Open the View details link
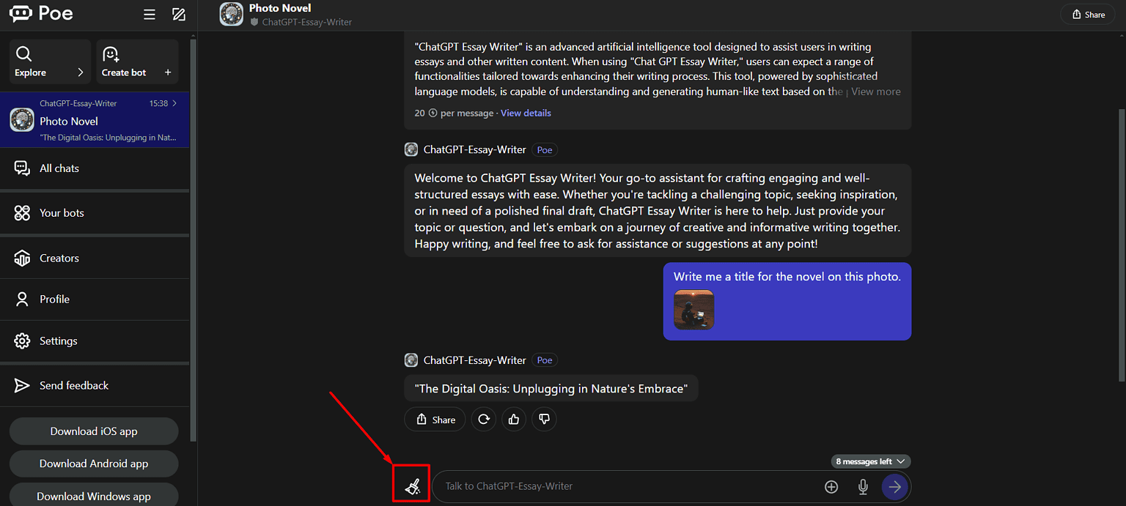1126x506 pixels. click(x=526, y=113)
